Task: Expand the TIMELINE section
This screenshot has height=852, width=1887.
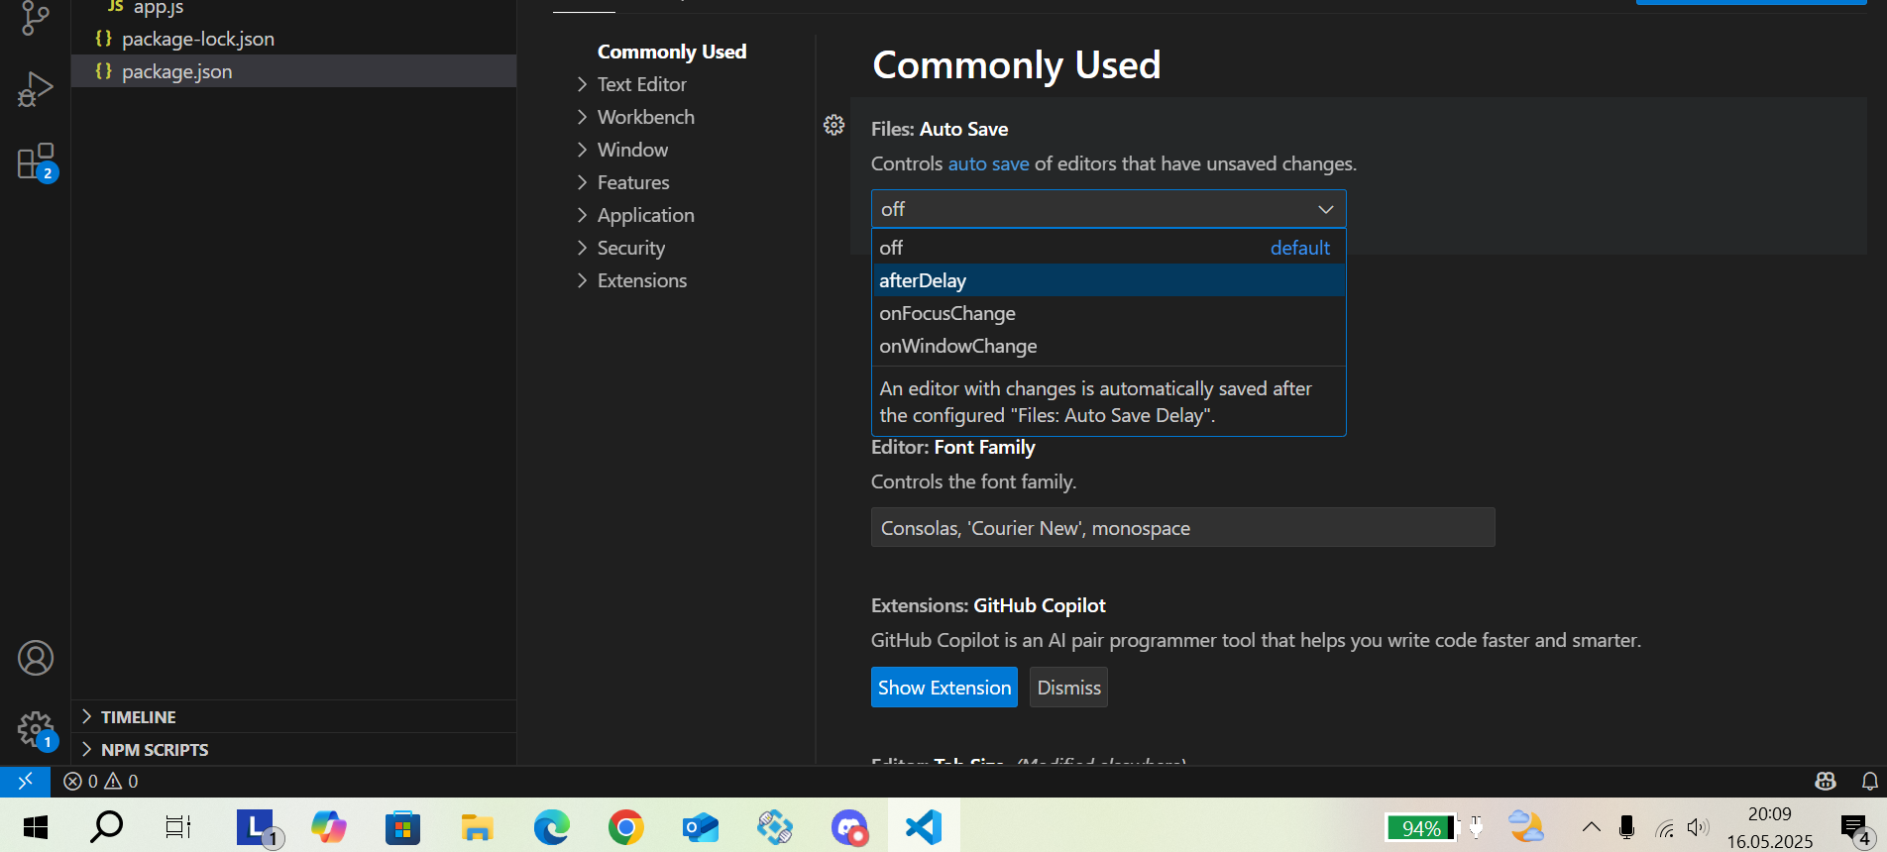Action: coord(293,716)
